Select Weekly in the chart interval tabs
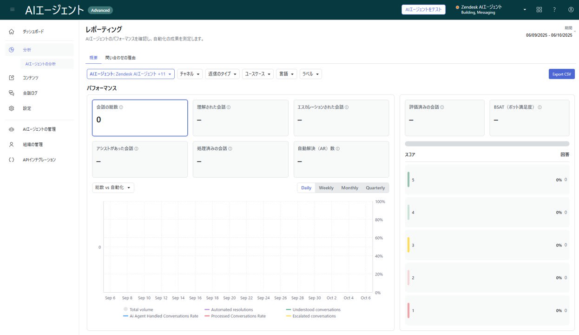The width and height of the screenshot is (579, 335). [326, 188]
